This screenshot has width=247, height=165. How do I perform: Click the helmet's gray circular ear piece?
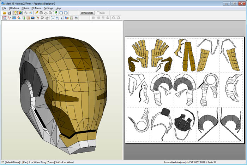coord(25,98)
